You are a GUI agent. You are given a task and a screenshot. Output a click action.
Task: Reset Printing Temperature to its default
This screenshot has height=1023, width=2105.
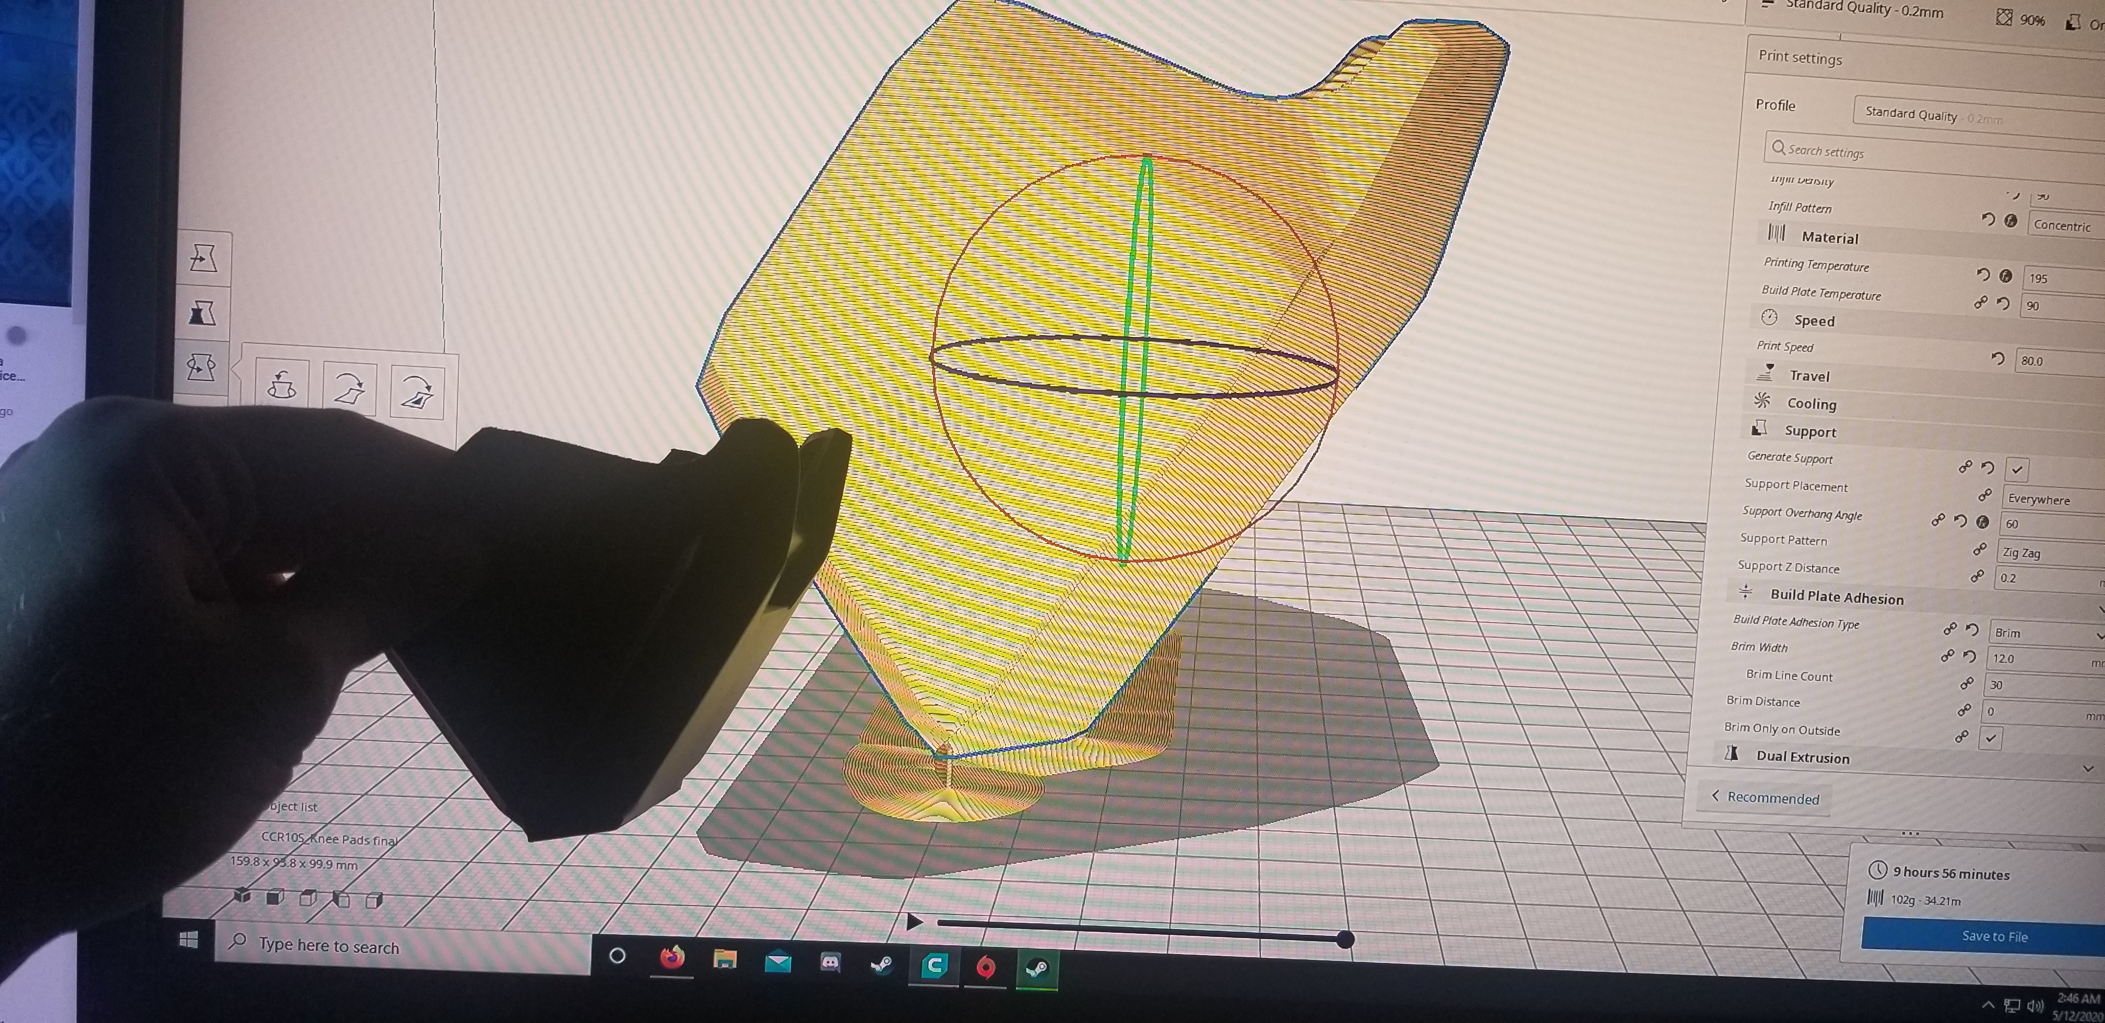point(1982,275)
